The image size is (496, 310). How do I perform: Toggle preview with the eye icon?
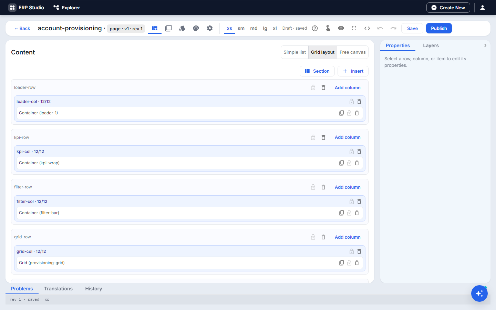click(341, 28)
